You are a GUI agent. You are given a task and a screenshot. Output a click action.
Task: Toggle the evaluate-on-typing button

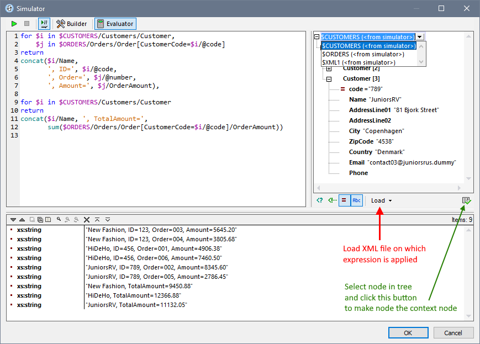click(x=44, y=24)
